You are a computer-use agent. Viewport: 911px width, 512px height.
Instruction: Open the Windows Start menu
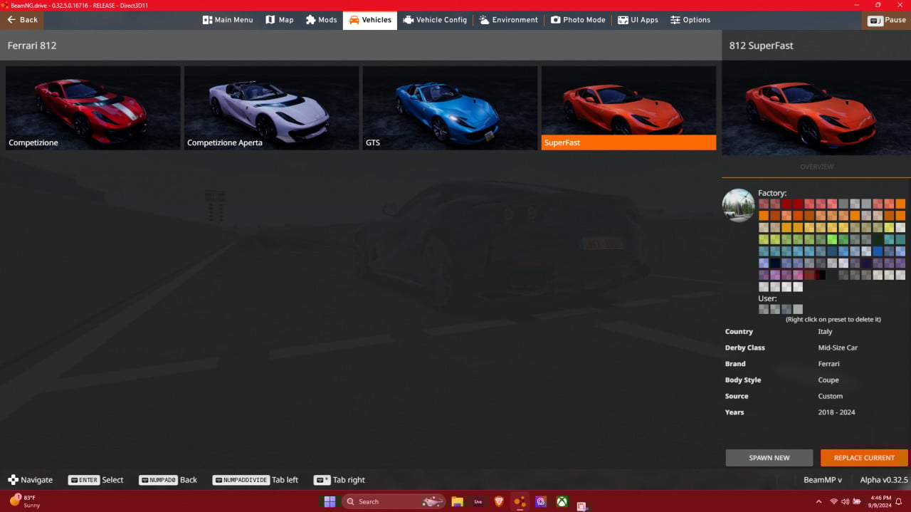pyautogui.click(x=330, y=501)
